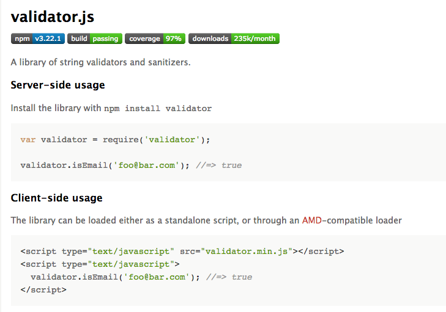Click the var keyword in the first code block
Image resolution: width=446 pixels, height=312 pixels.
click(x=28, y=139)
